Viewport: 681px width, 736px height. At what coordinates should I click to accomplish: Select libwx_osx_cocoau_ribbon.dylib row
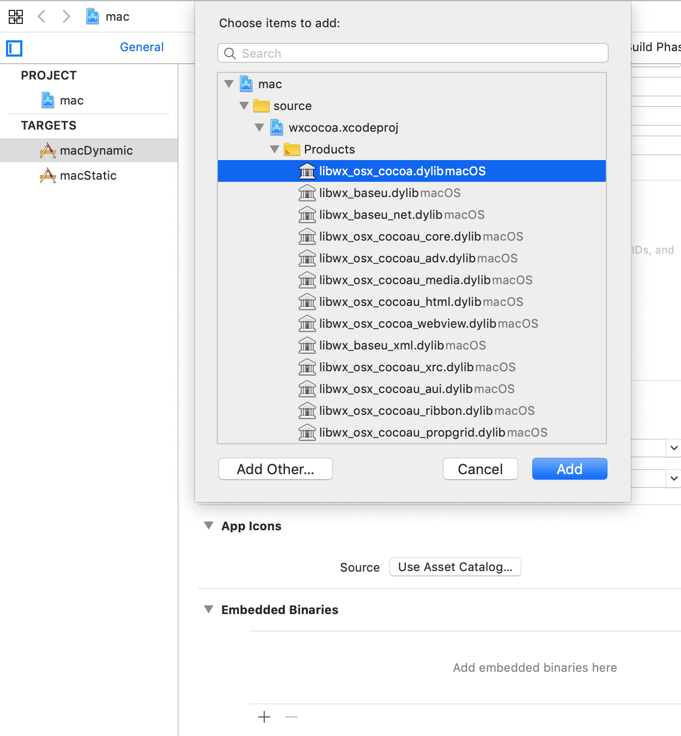(412, 410)
